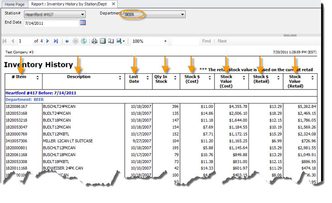Viewport: 332px width, 203px height.
Task: Open End Date calendar picker
Action: [83, 22]
